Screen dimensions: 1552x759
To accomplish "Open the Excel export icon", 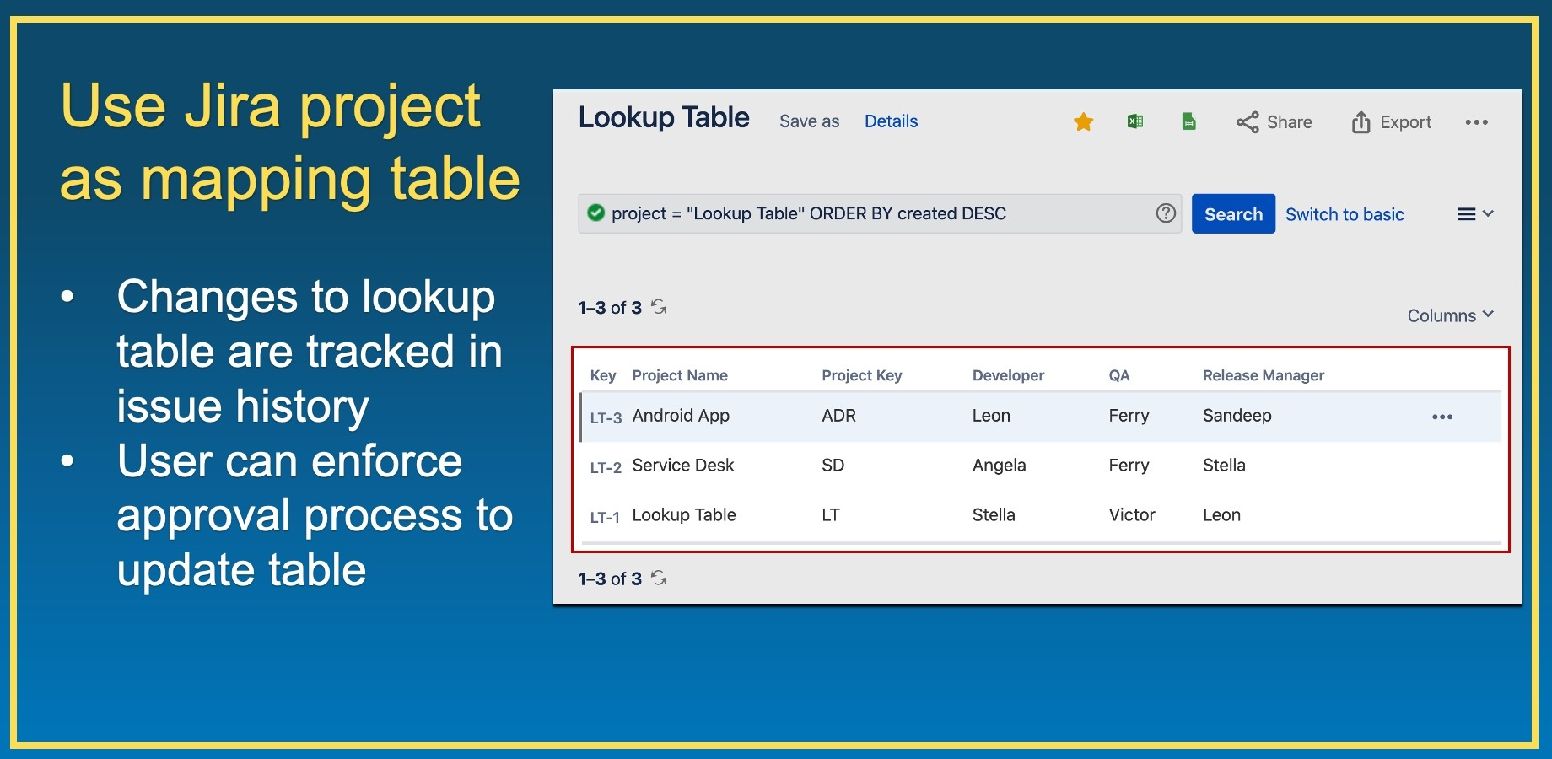I will click(x=1135, y=121).
